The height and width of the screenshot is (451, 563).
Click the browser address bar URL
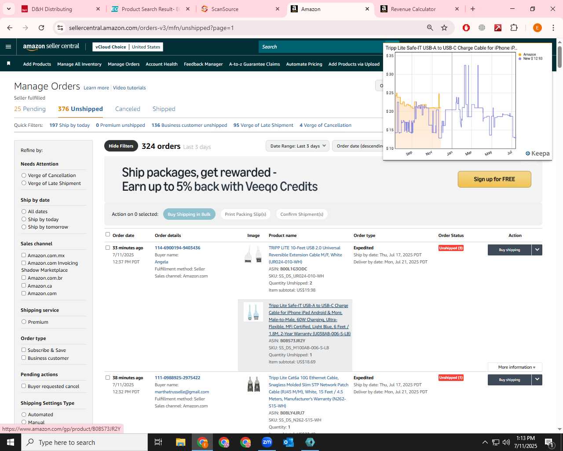[x=151, y=28]
